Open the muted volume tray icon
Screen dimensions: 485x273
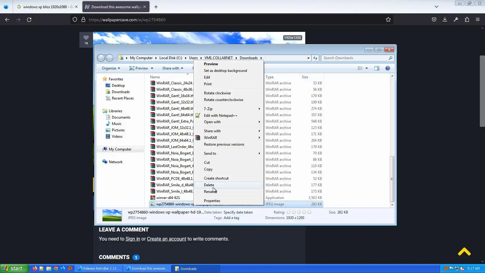[x=462, y=268]
